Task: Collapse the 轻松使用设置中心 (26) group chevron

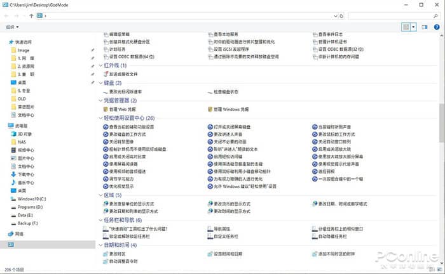Action: click(x=100, y=118)
